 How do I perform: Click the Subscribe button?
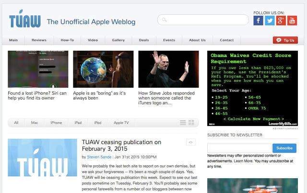coord(284,148)
